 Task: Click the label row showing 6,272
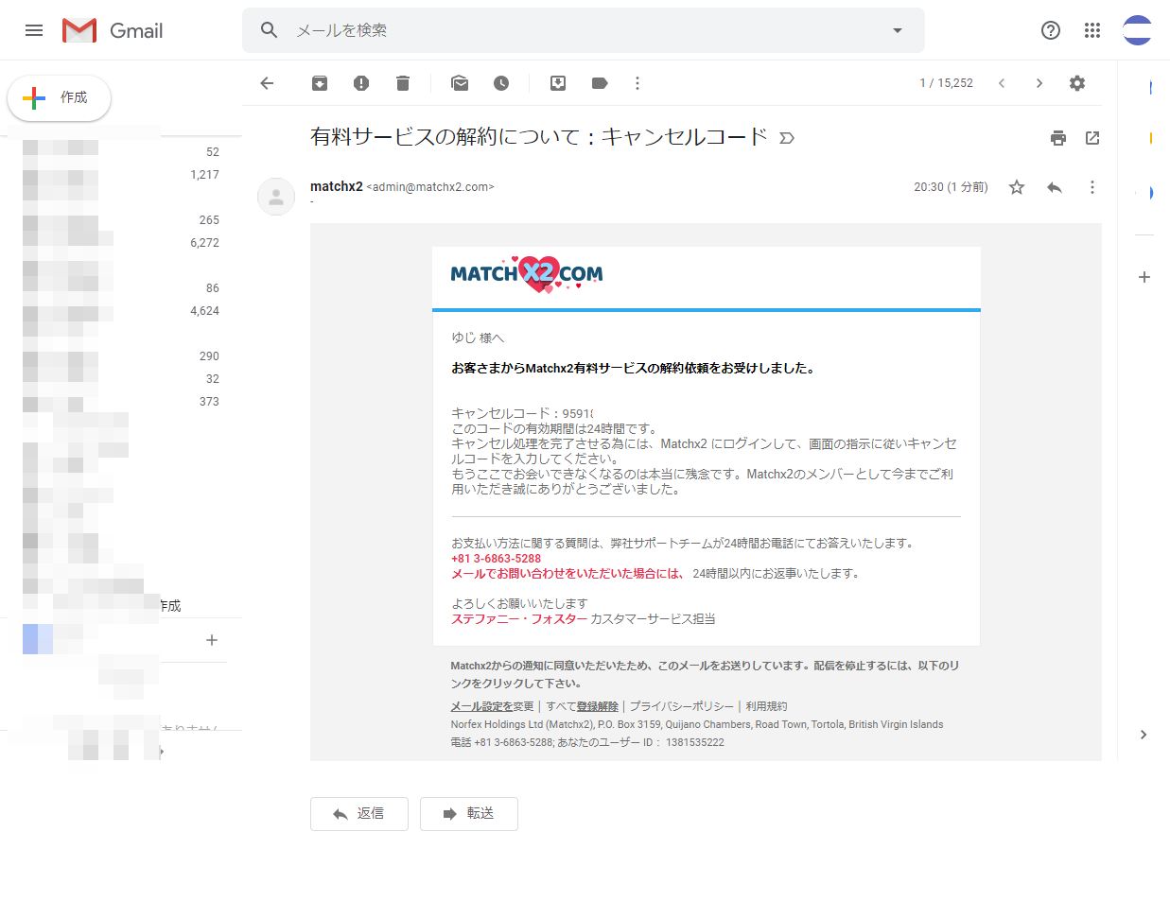(x=121, y=243)
